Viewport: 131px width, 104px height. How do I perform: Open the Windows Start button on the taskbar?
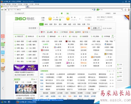[4, 102]
